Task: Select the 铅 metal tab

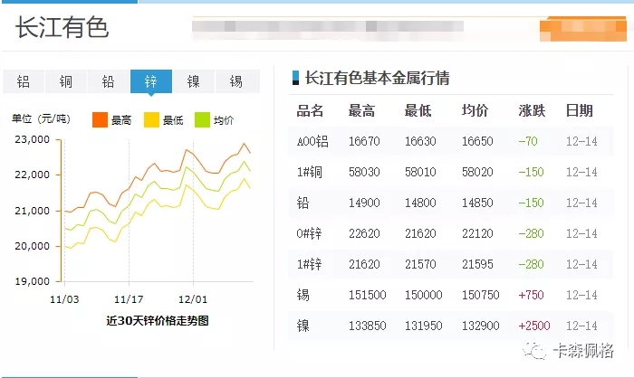Action: click(x=109, y=81)
